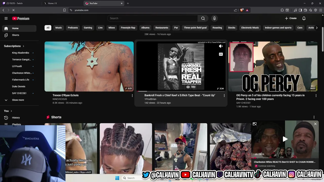Open Trevon O'Ryan Echols video thumbnail

[x=89, y=66]
